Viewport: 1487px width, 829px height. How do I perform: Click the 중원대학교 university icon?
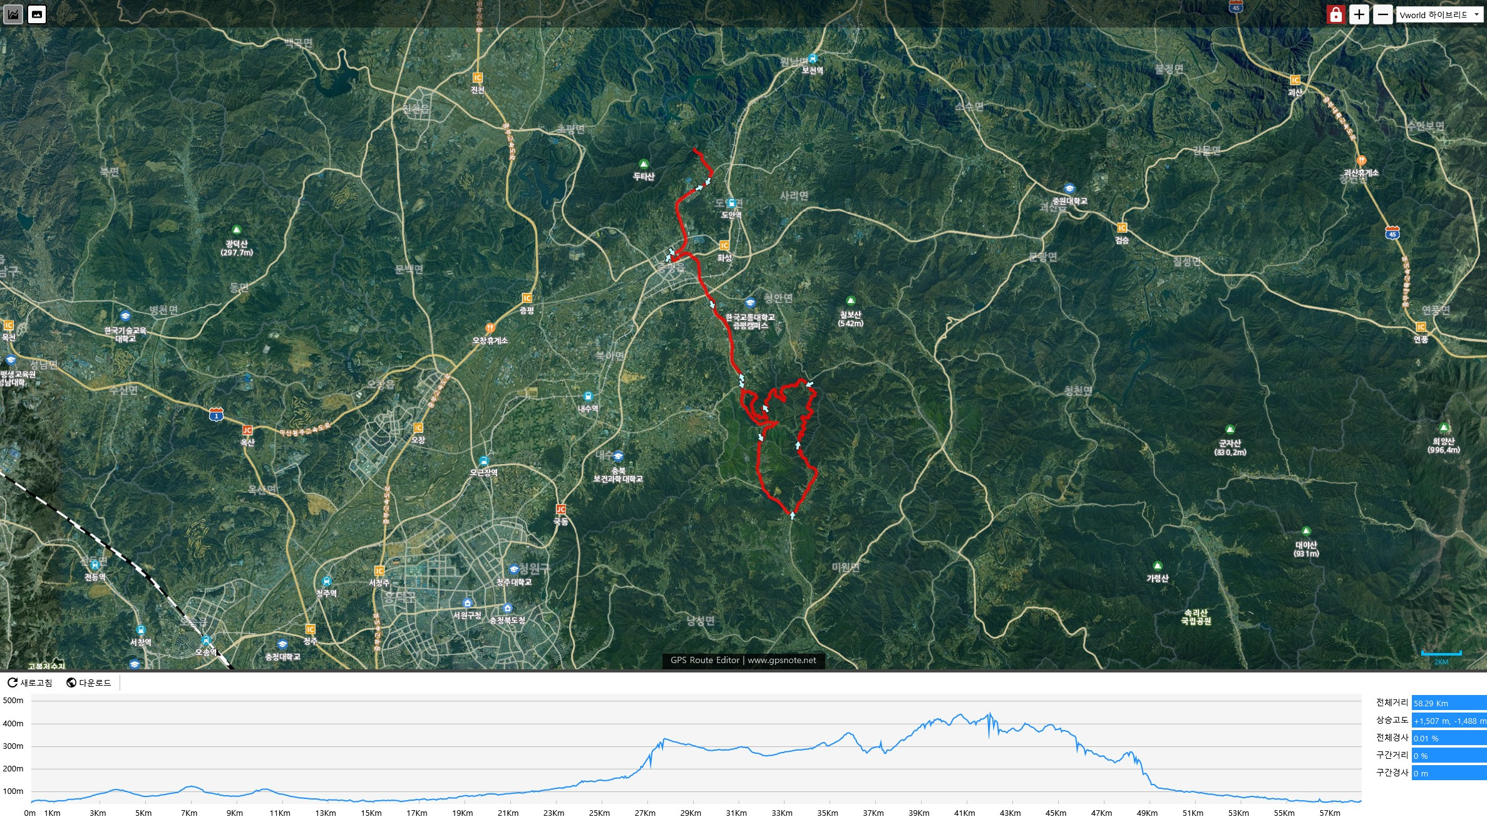coord(1069,188)
